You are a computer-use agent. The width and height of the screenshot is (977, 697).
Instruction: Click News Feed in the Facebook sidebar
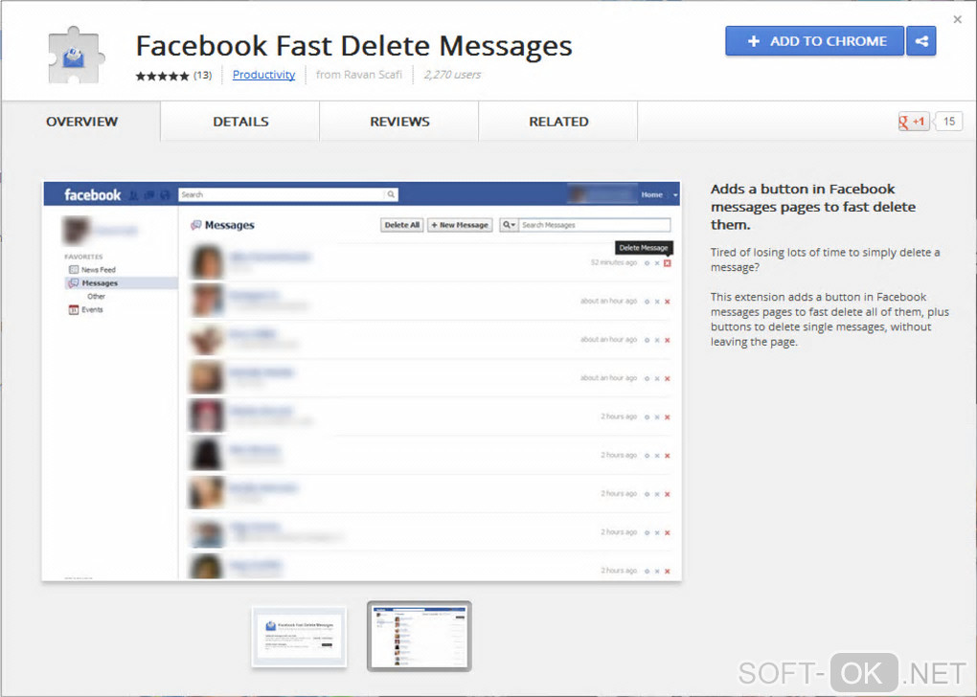pos(99,270)
